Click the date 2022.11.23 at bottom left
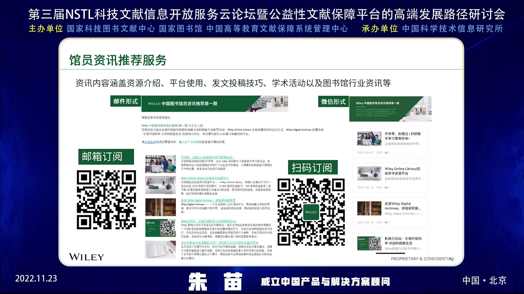This screenshot has height=294, width=524. [36, 278]
